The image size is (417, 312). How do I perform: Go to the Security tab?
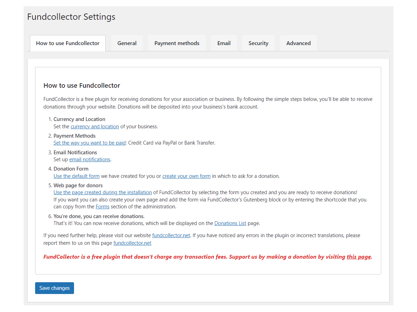258,43
